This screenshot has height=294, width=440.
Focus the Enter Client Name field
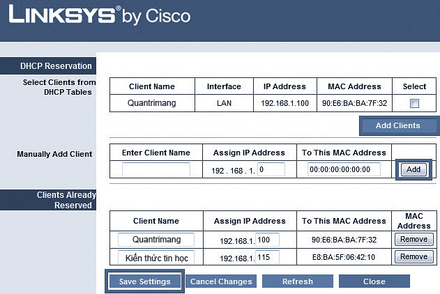(156, 169)
